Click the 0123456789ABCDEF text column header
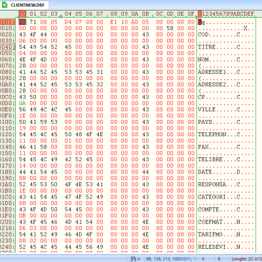The image size is (262, 262). tap(226, 14)
